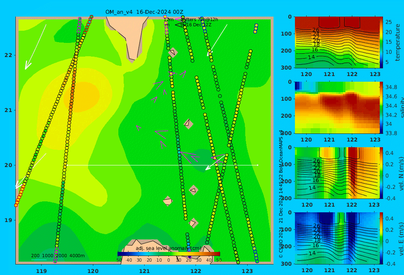Click longitude tick 120 on main map

click(x=93, y=271)
